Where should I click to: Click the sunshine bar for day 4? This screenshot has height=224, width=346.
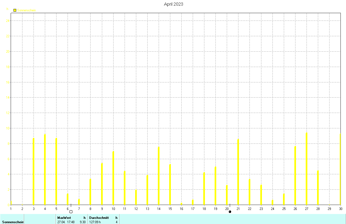point(45,169)
